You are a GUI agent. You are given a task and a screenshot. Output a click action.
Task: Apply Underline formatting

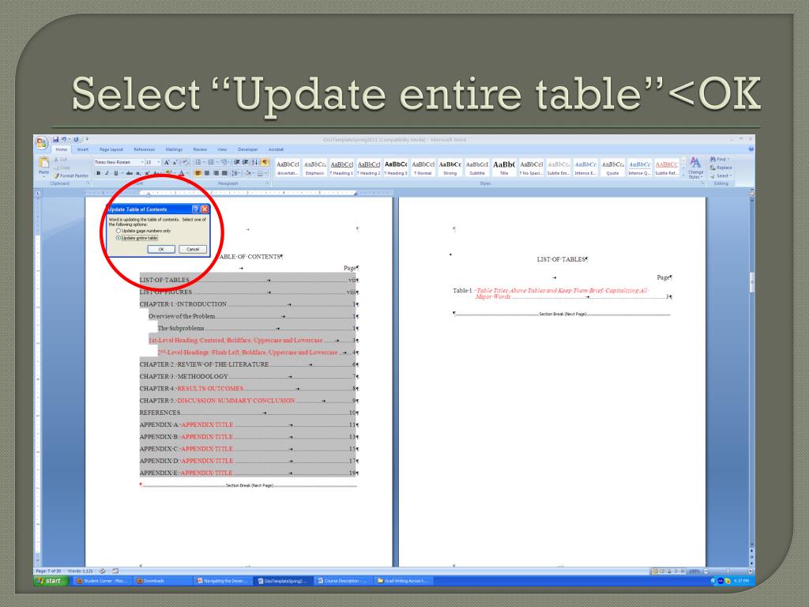tap(116, 173)
